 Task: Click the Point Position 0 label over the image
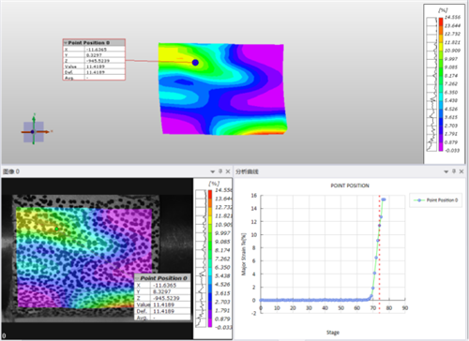coord(162,278)
